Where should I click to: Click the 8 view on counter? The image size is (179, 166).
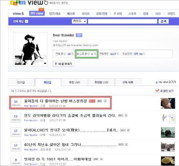click(16, 161)
